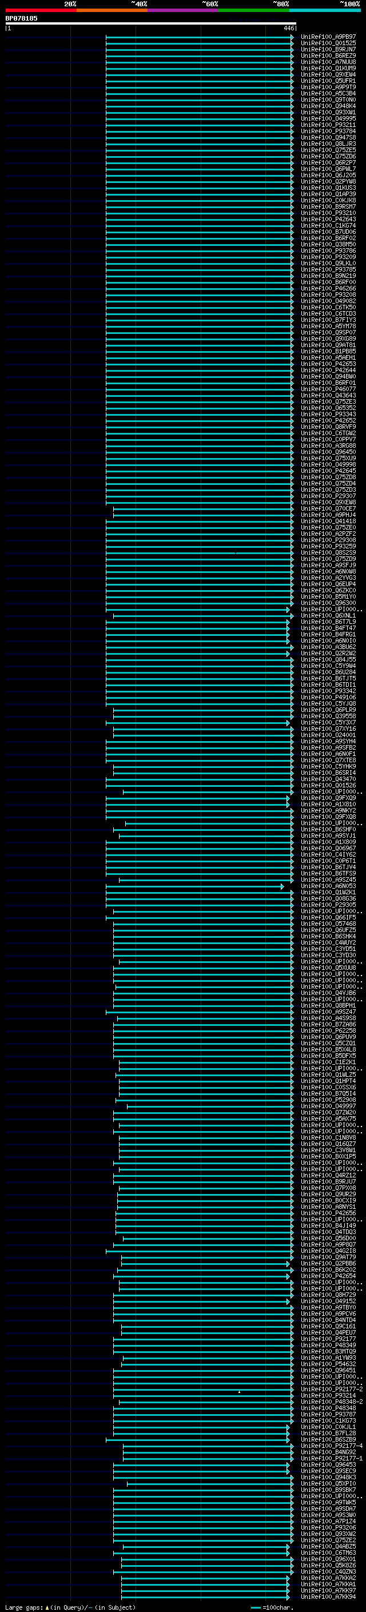Select hit label UniRef100_Q8LJR3
The image size is (366, 1612).
(x=328, y=144)
